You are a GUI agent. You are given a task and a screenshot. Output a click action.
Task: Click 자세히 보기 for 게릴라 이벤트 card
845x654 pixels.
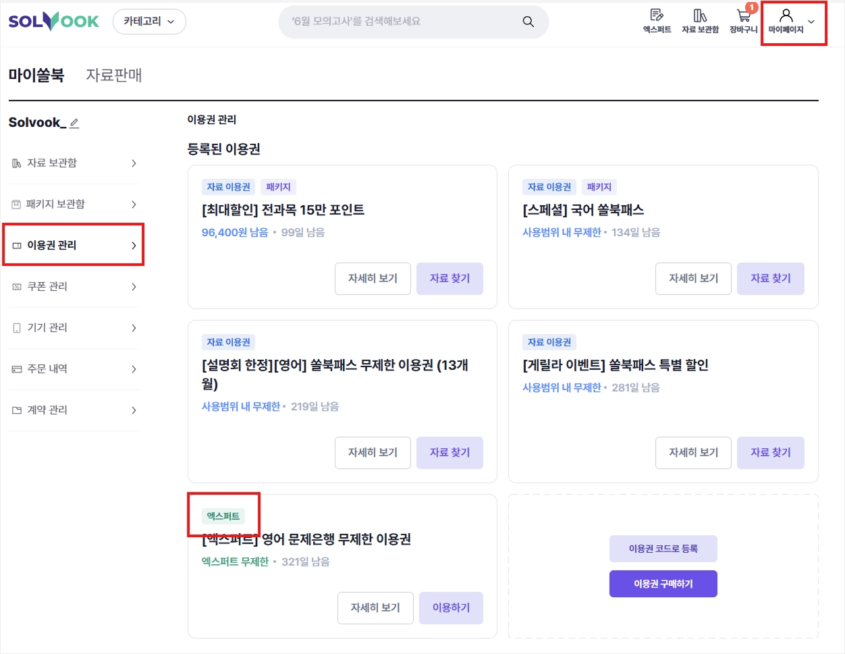[x=693, y=453]
